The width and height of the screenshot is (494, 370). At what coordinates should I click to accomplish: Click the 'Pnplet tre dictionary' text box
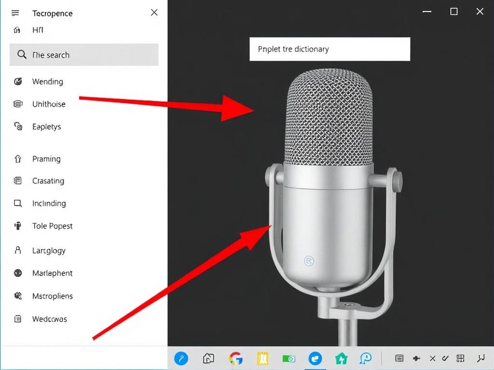coord(329,49)
